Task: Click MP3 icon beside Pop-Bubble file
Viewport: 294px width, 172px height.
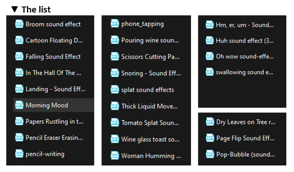Action: pyautogui.click(x=210, y=154)
